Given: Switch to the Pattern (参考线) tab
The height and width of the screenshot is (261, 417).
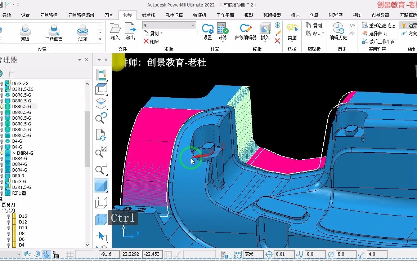Looking at the screenshot, I should click(x=148, y=15).
